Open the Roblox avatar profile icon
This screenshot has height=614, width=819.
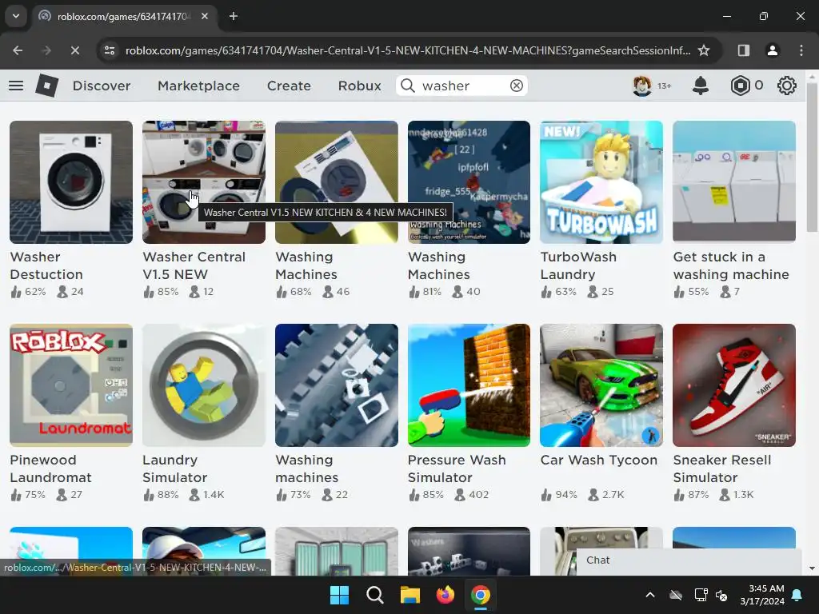point(642,86)
